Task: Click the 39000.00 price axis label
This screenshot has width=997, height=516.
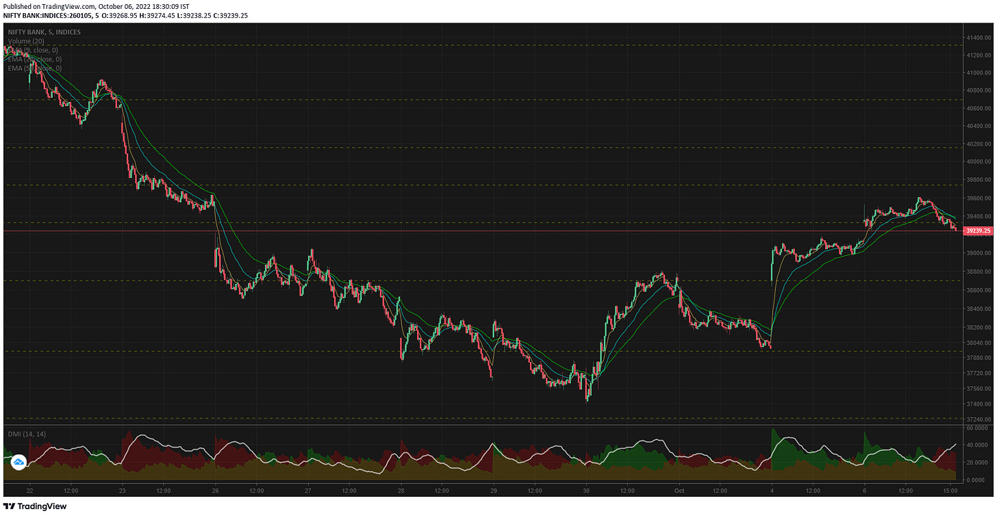Action: pos(978,253)
